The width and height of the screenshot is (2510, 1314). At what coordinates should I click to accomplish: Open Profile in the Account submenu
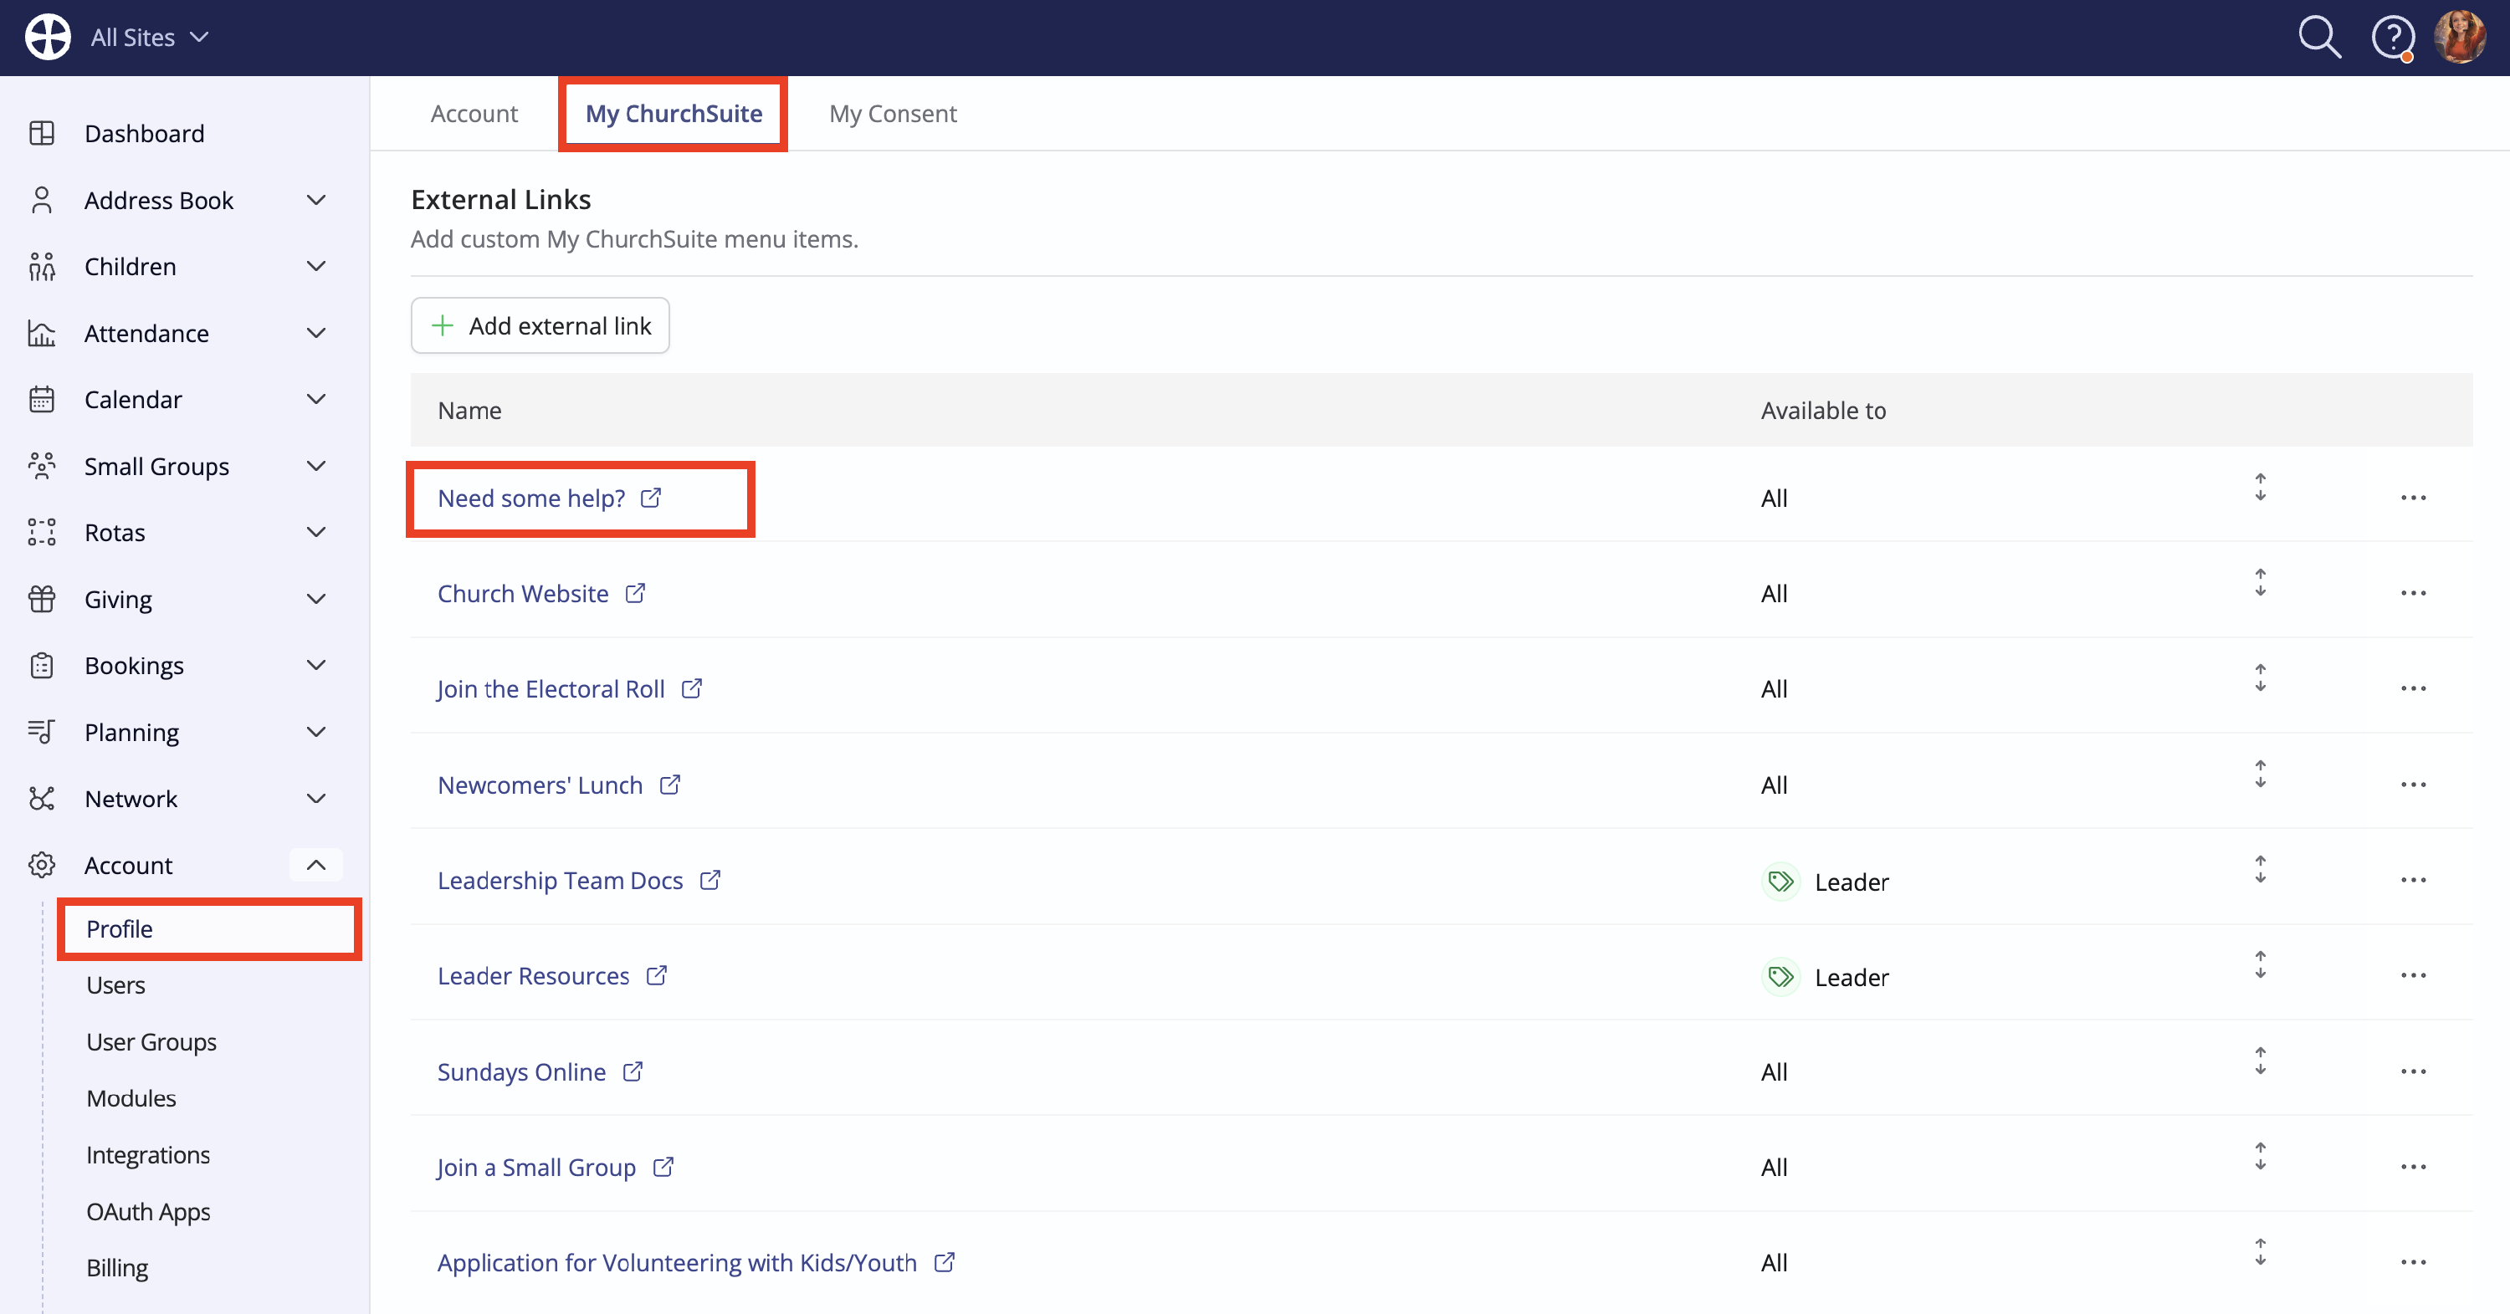(x=209, y=929)
